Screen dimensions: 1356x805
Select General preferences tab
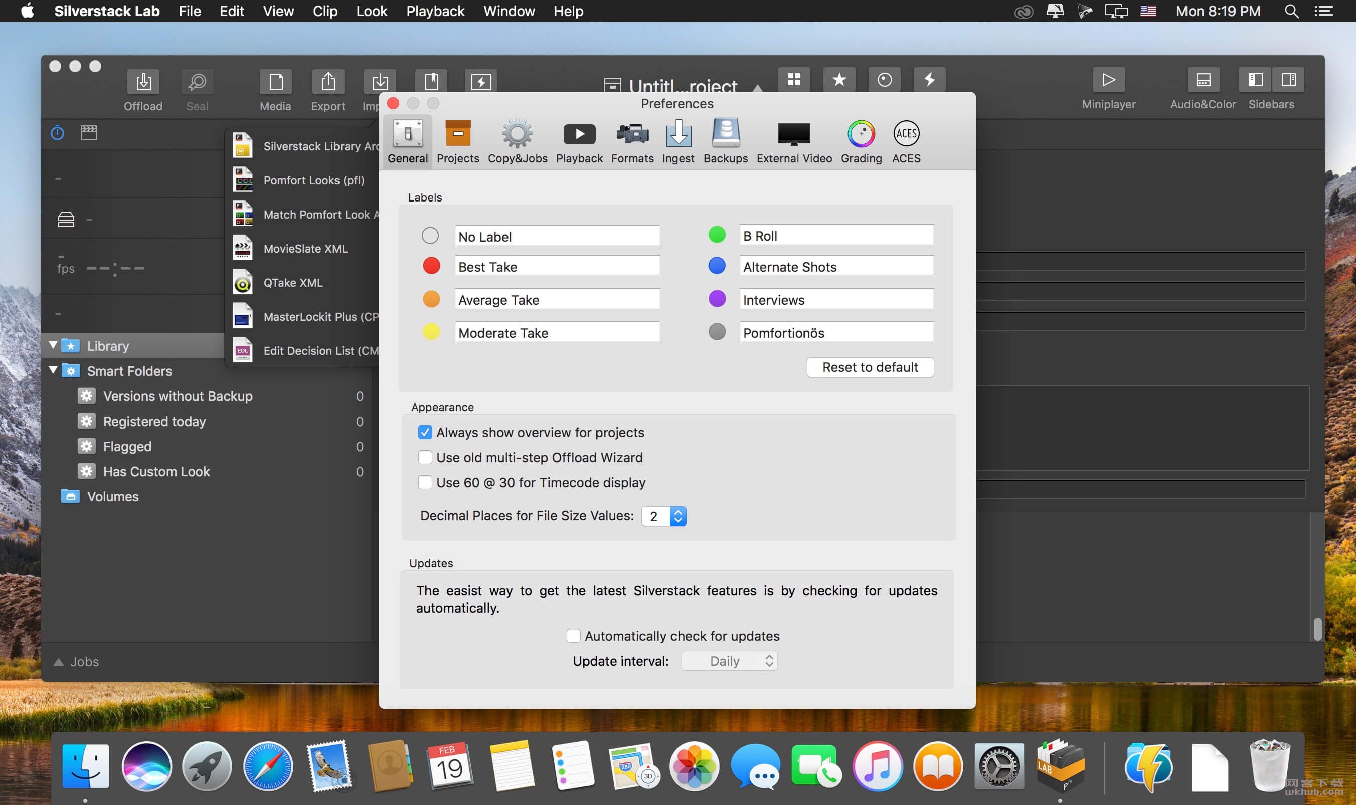408,141
